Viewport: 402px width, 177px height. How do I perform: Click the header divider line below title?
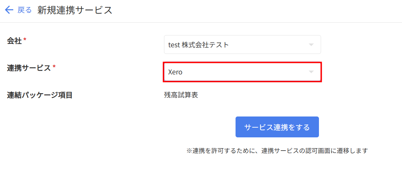(201, 23)
